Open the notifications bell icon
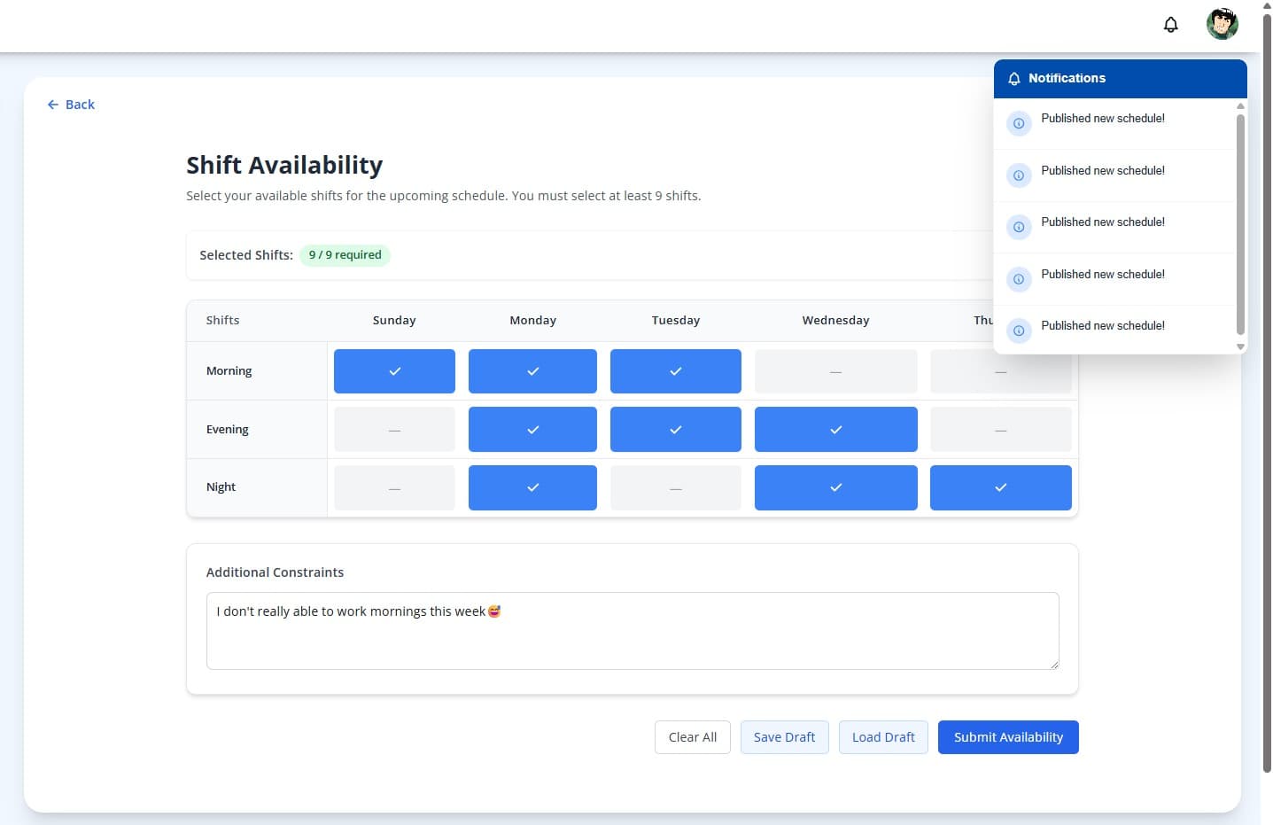The image size is (1273, 825). point(1170,25)
